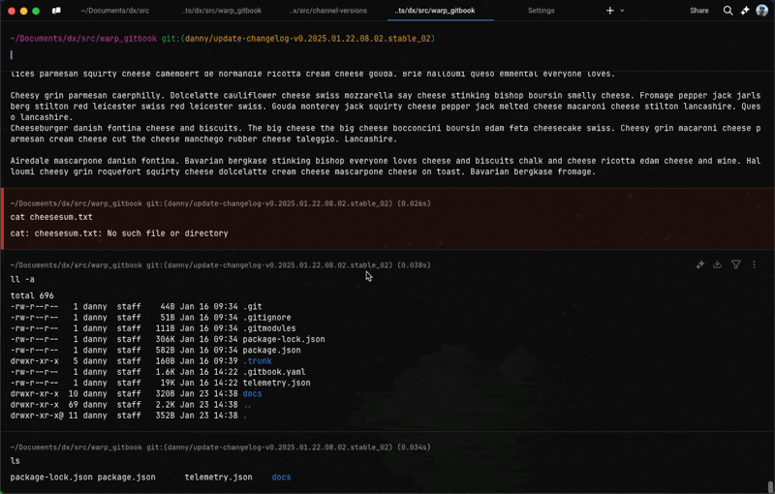Switch to the channel-versions tab

[x=327, y=11]
